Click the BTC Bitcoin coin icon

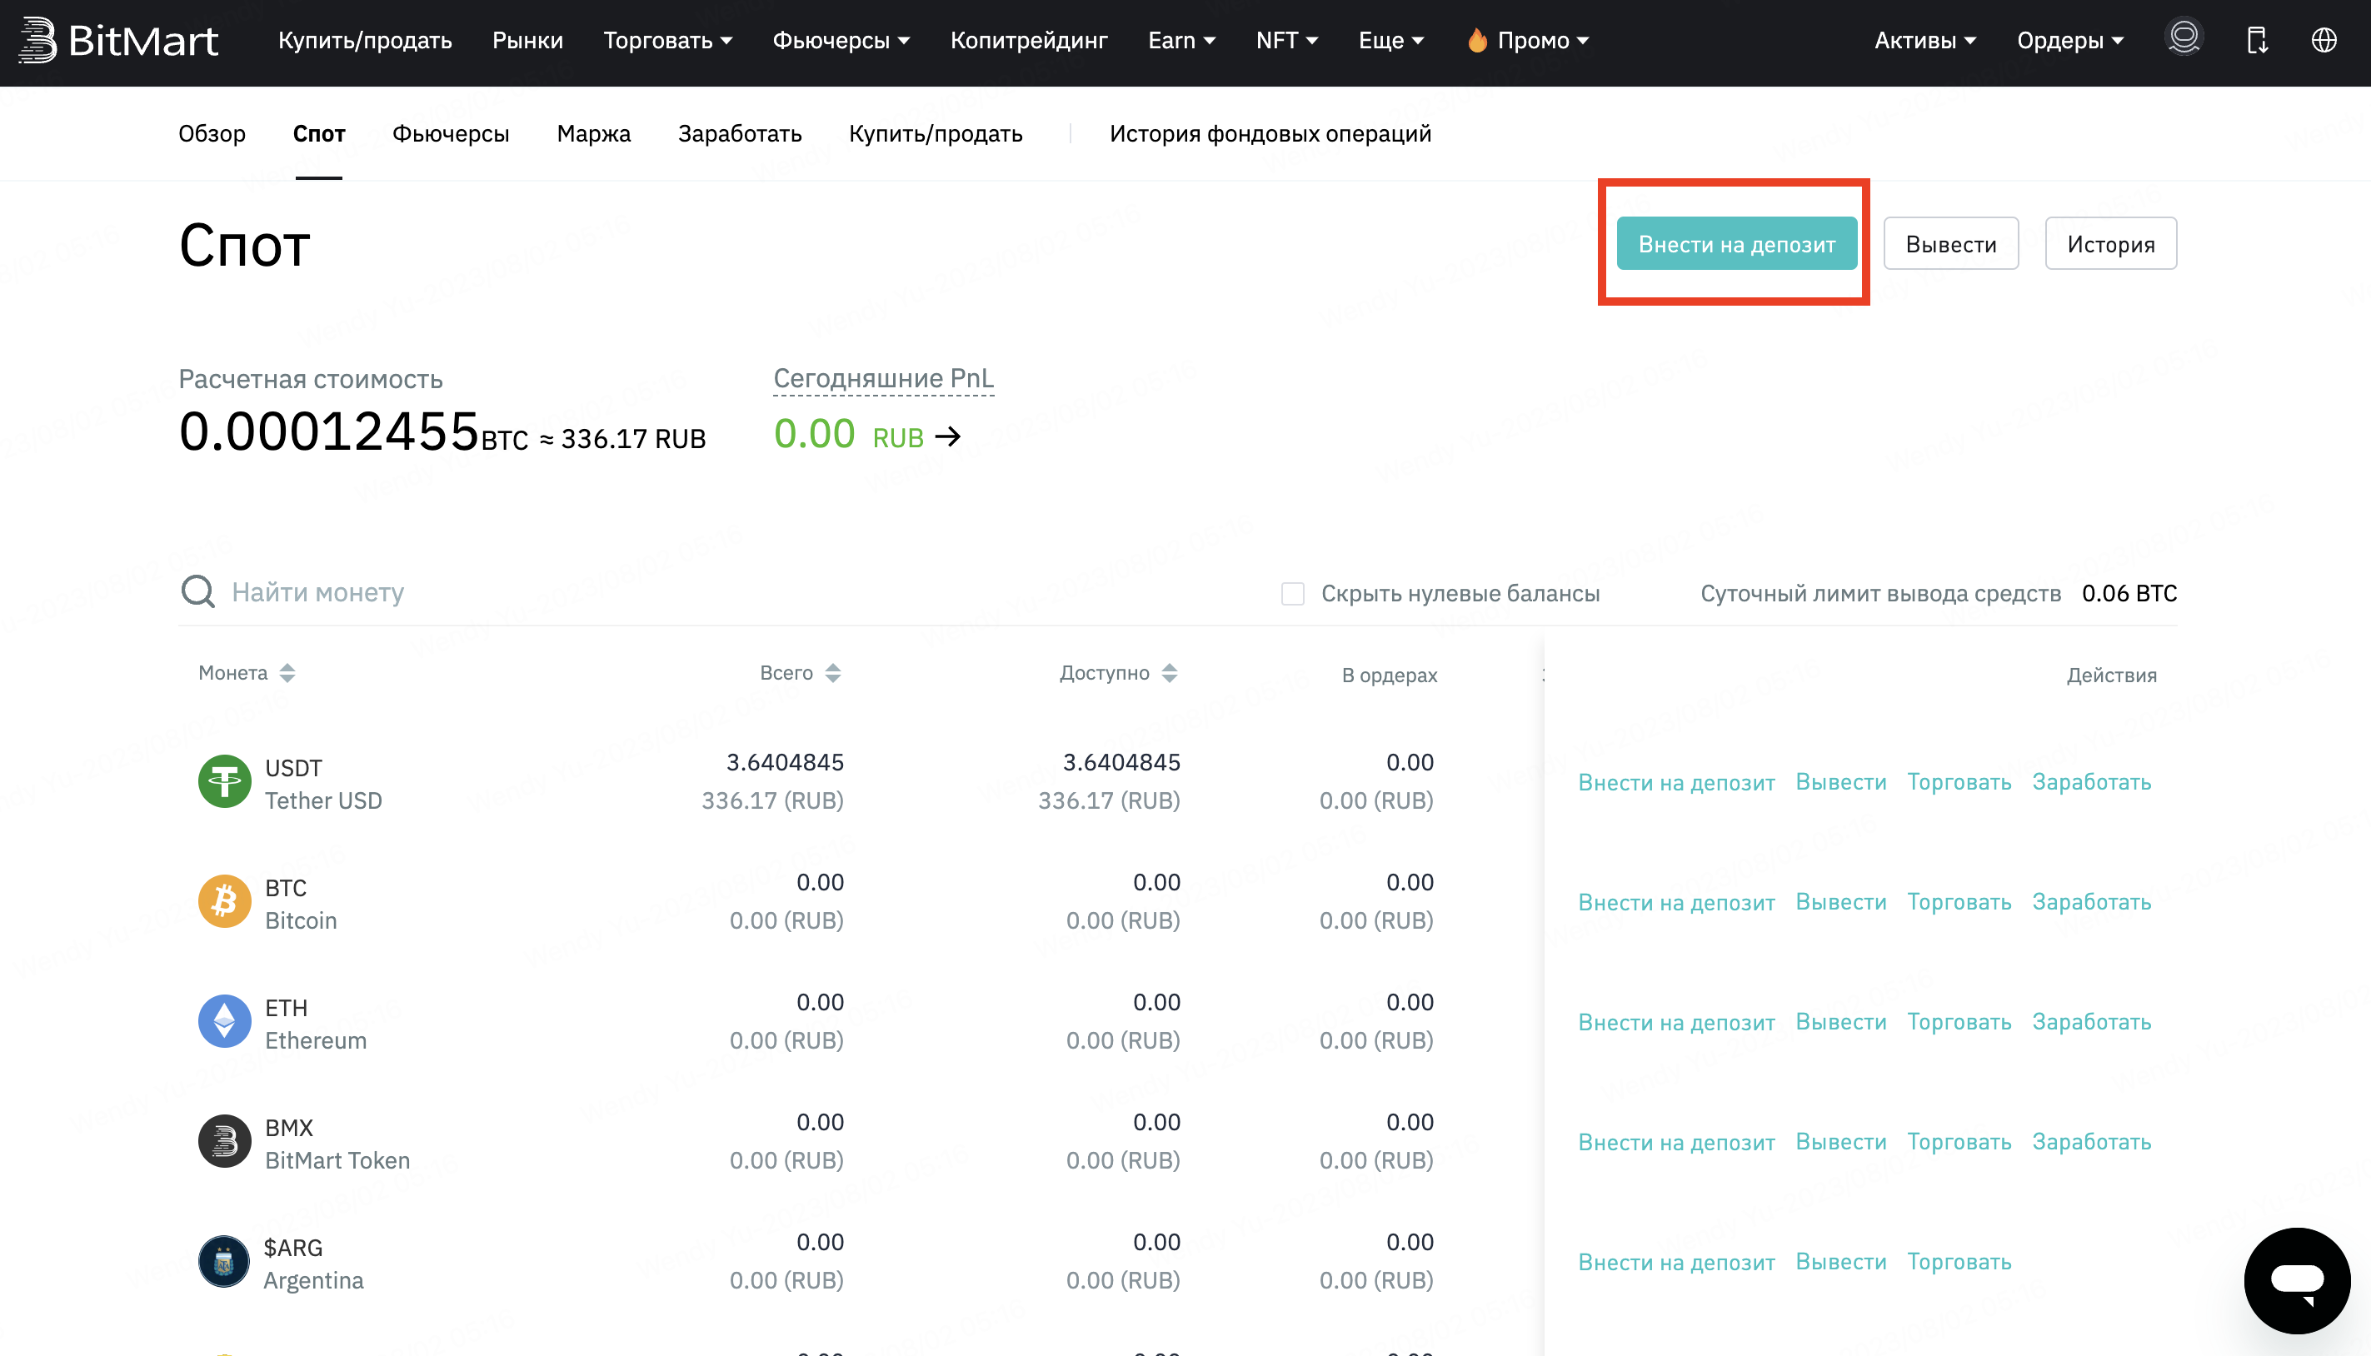pos(224,901)
